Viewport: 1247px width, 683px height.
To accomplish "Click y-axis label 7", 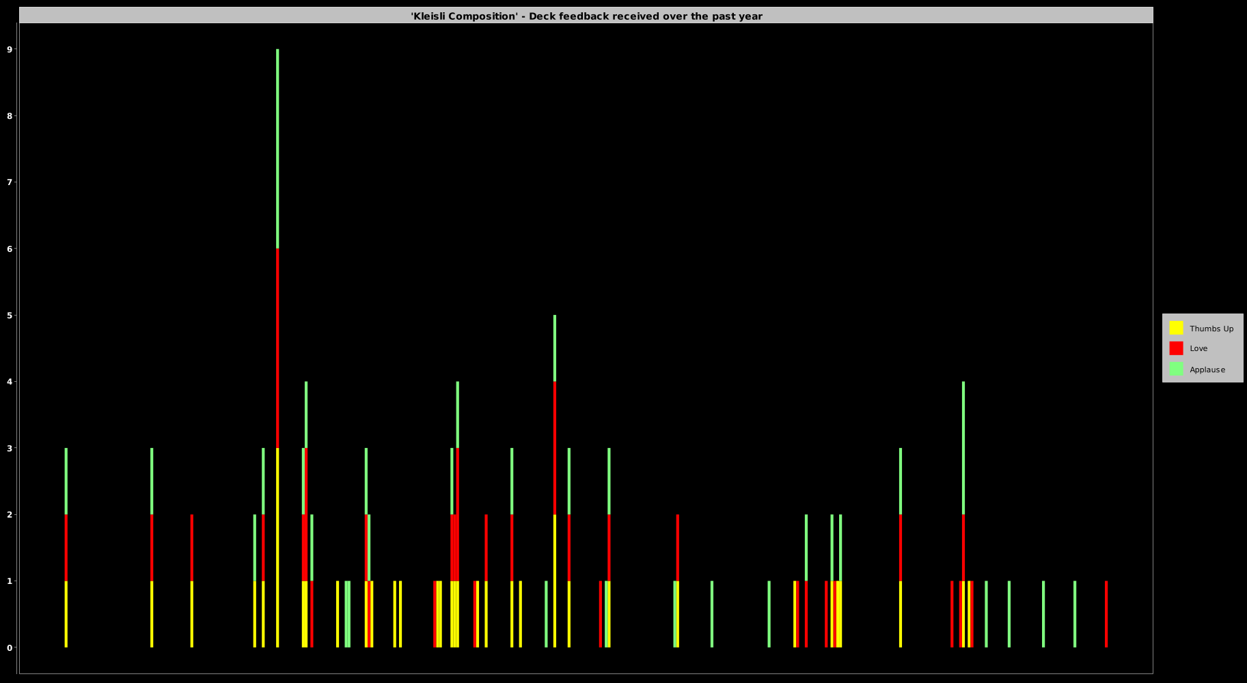I will [x=10, y=182].
